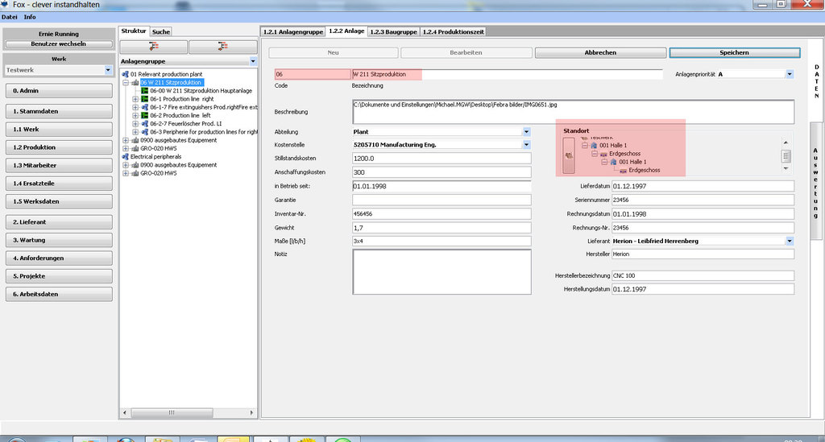This screenshot has height=442, width=825.
Task: Open the Anlagenpriorität dropdown
Action: point(790,74)
